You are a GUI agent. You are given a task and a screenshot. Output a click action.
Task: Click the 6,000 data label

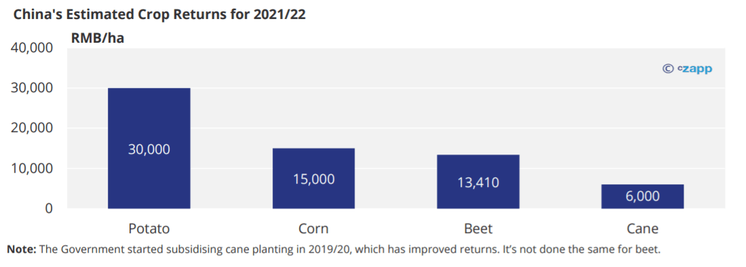(642, 197)
